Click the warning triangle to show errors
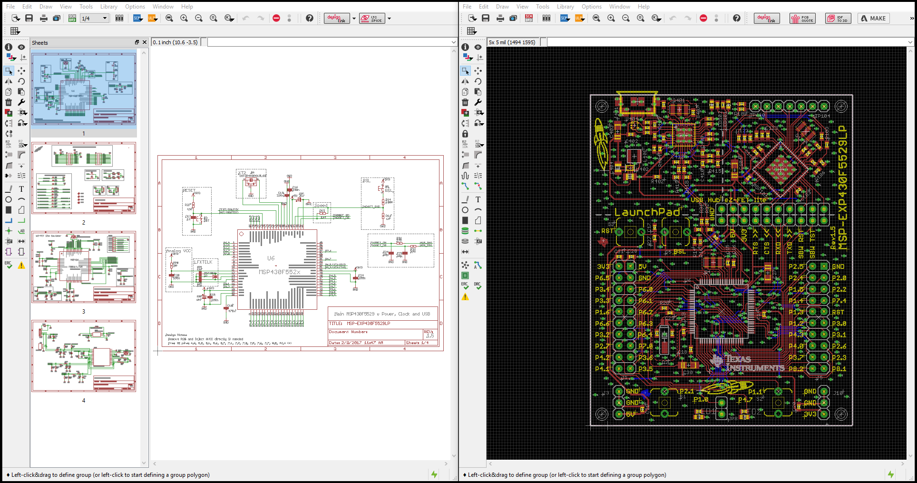The width and height of the screenshot is (917, 483). (x=21, y=265)
